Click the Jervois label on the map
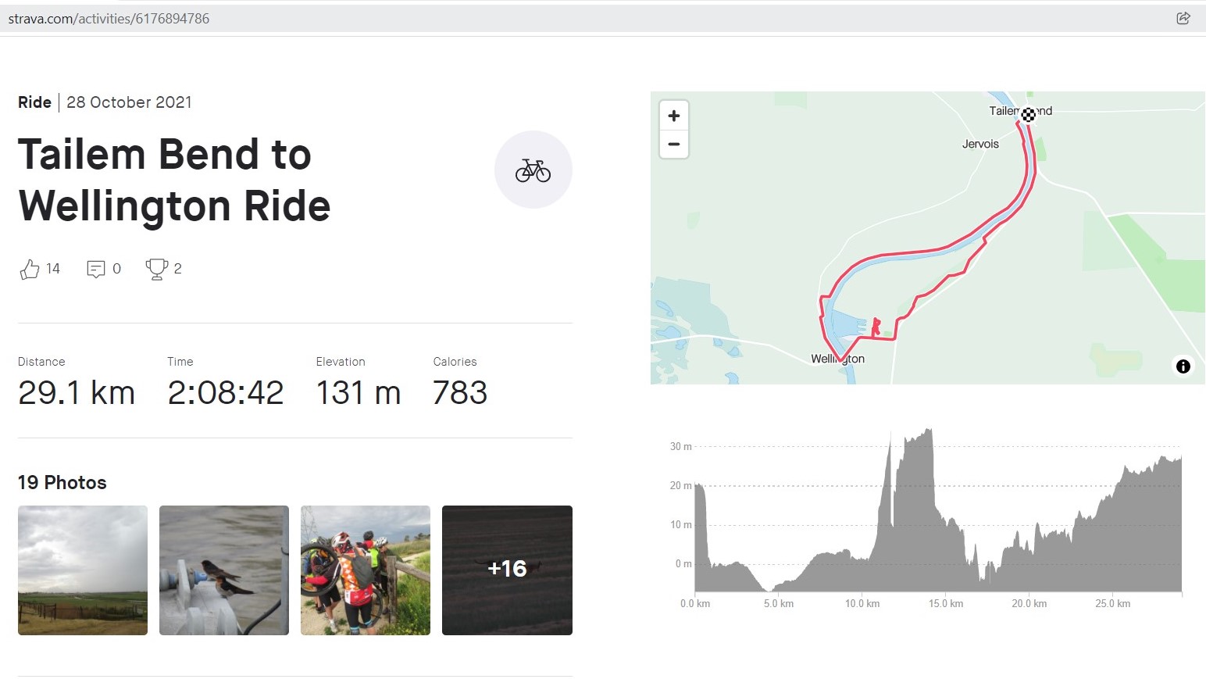Viewport: 1206px width, 679px height. coord(980,144)
